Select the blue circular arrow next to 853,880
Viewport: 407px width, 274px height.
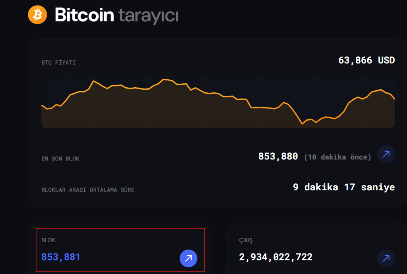pos(386,154)
